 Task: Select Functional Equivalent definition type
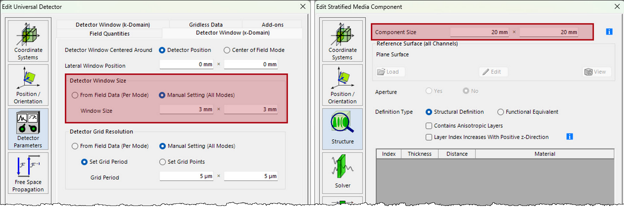(528, 112)
